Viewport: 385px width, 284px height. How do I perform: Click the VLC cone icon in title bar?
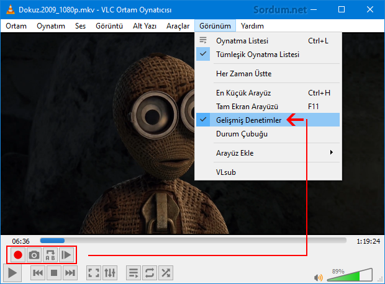tap(10, 9)
